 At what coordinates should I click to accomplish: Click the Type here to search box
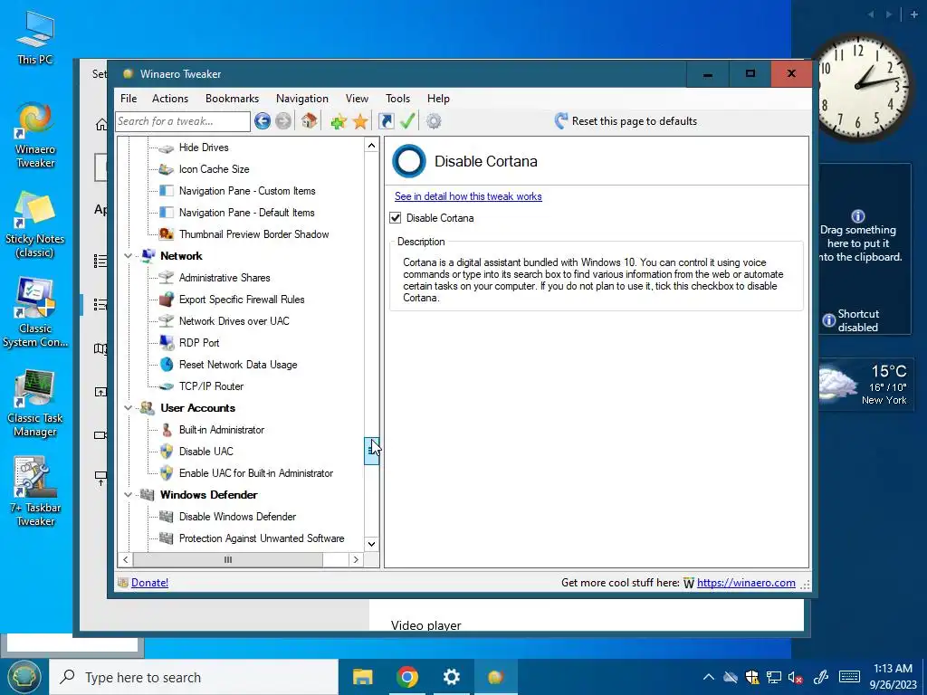(194, 677)
